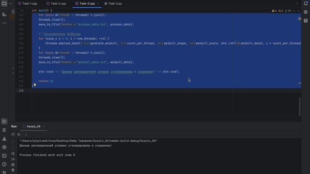310x174 pixels.
Task: Open the Notifications bell icon
Action: coord(306,3)
